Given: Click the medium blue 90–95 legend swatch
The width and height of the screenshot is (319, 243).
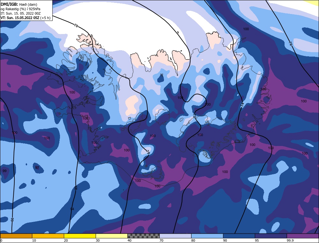Looking at the screenshot, I should (x=239, y=236).
